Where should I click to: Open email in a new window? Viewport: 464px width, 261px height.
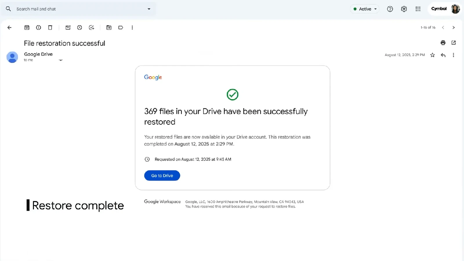coord(454,43)
